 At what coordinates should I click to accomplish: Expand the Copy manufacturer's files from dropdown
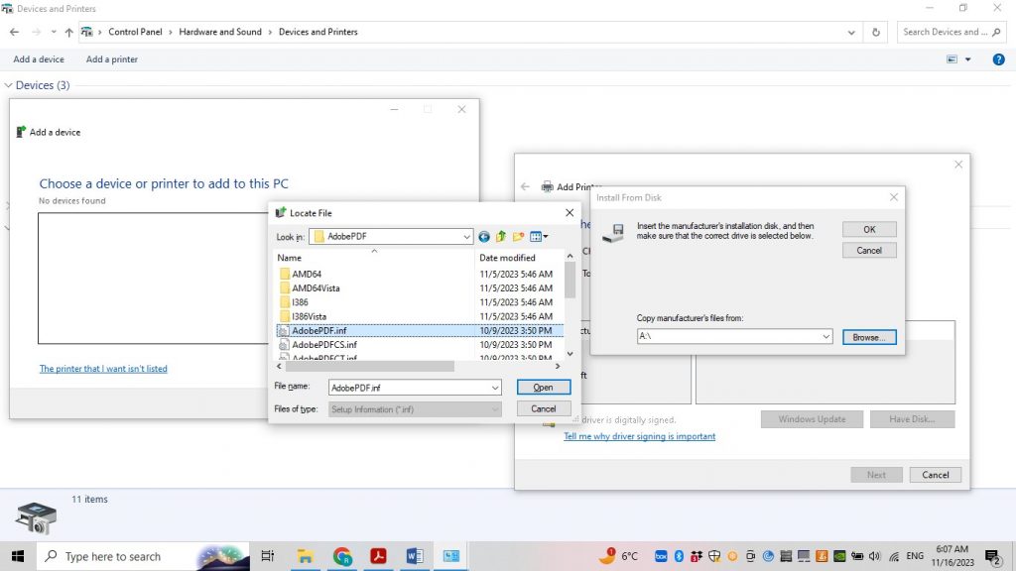tap(824, 336)
